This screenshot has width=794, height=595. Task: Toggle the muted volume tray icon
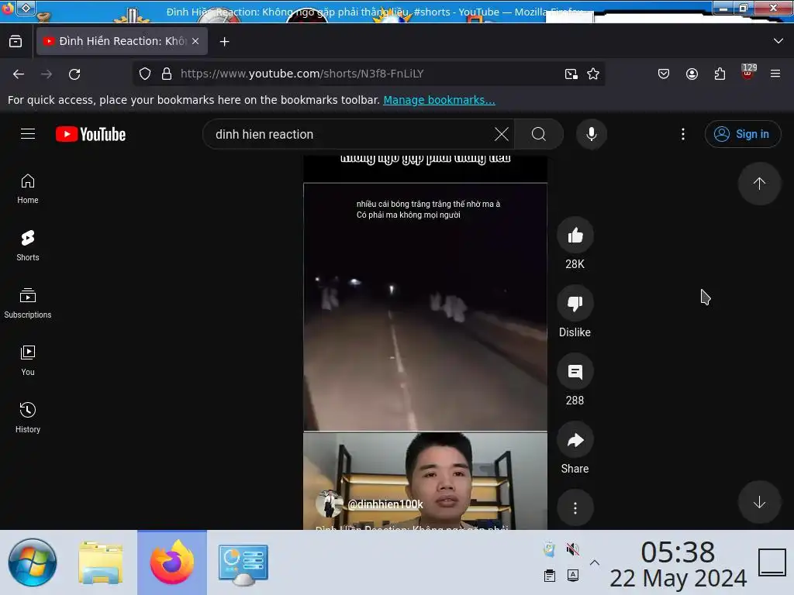[573, 549]
